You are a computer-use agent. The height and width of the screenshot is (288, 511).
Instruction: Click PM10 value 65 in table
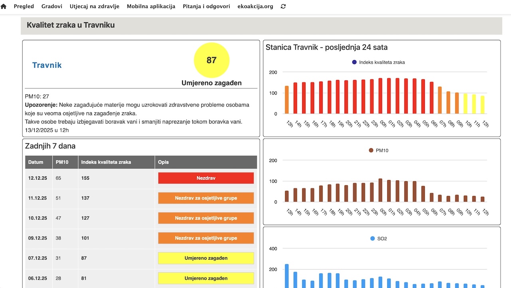58,178
